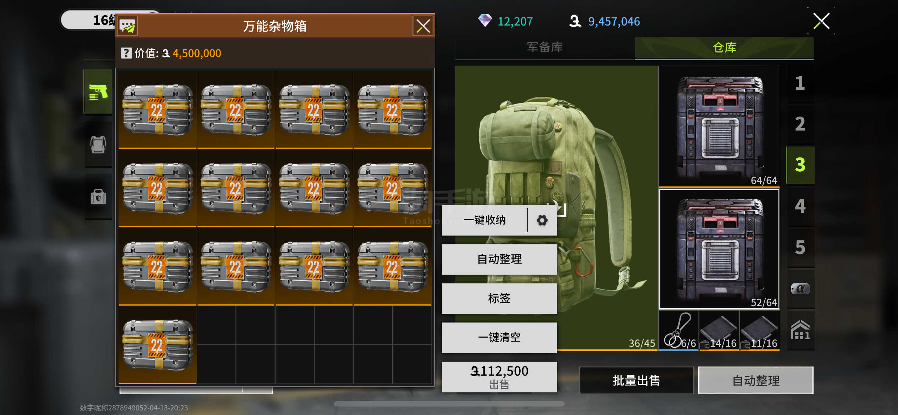Select the storage crate showing 64/64

(x=719, y=126)
